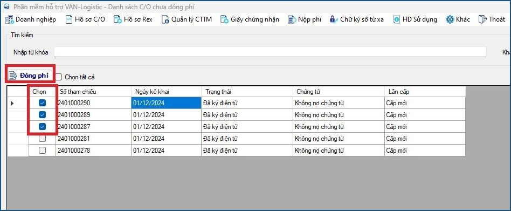Open the Khác menu
The width and height of the screenshot is (511, 211).
point(458,19)
